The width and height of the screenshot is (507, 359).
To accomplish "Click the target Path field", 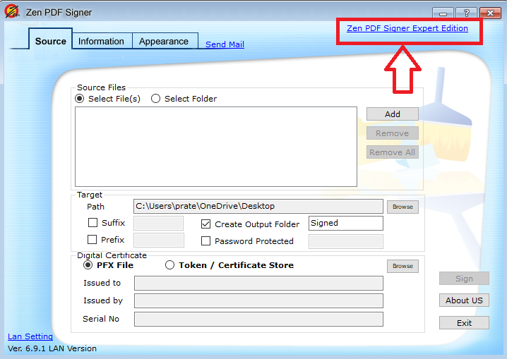I will [x=258, y=206].
